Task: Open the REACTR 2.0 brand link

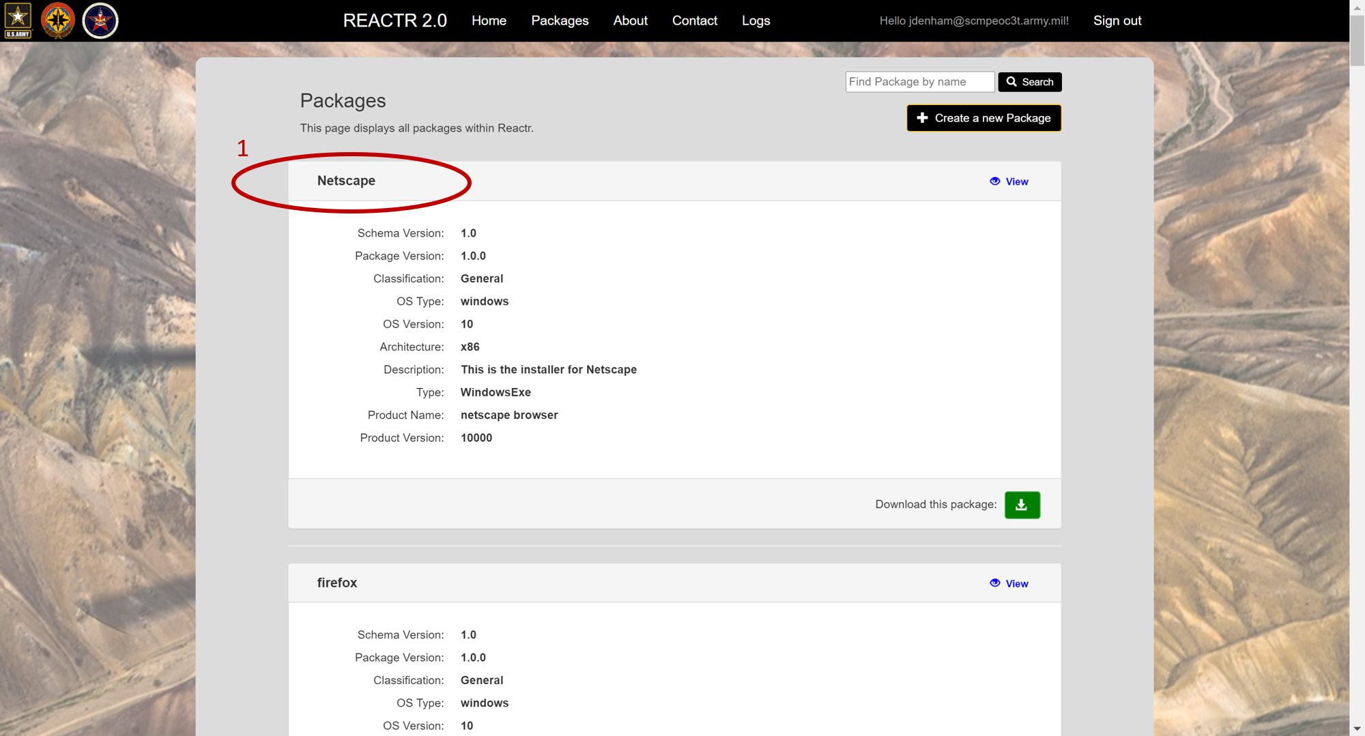Action: (x=394, y=20)
